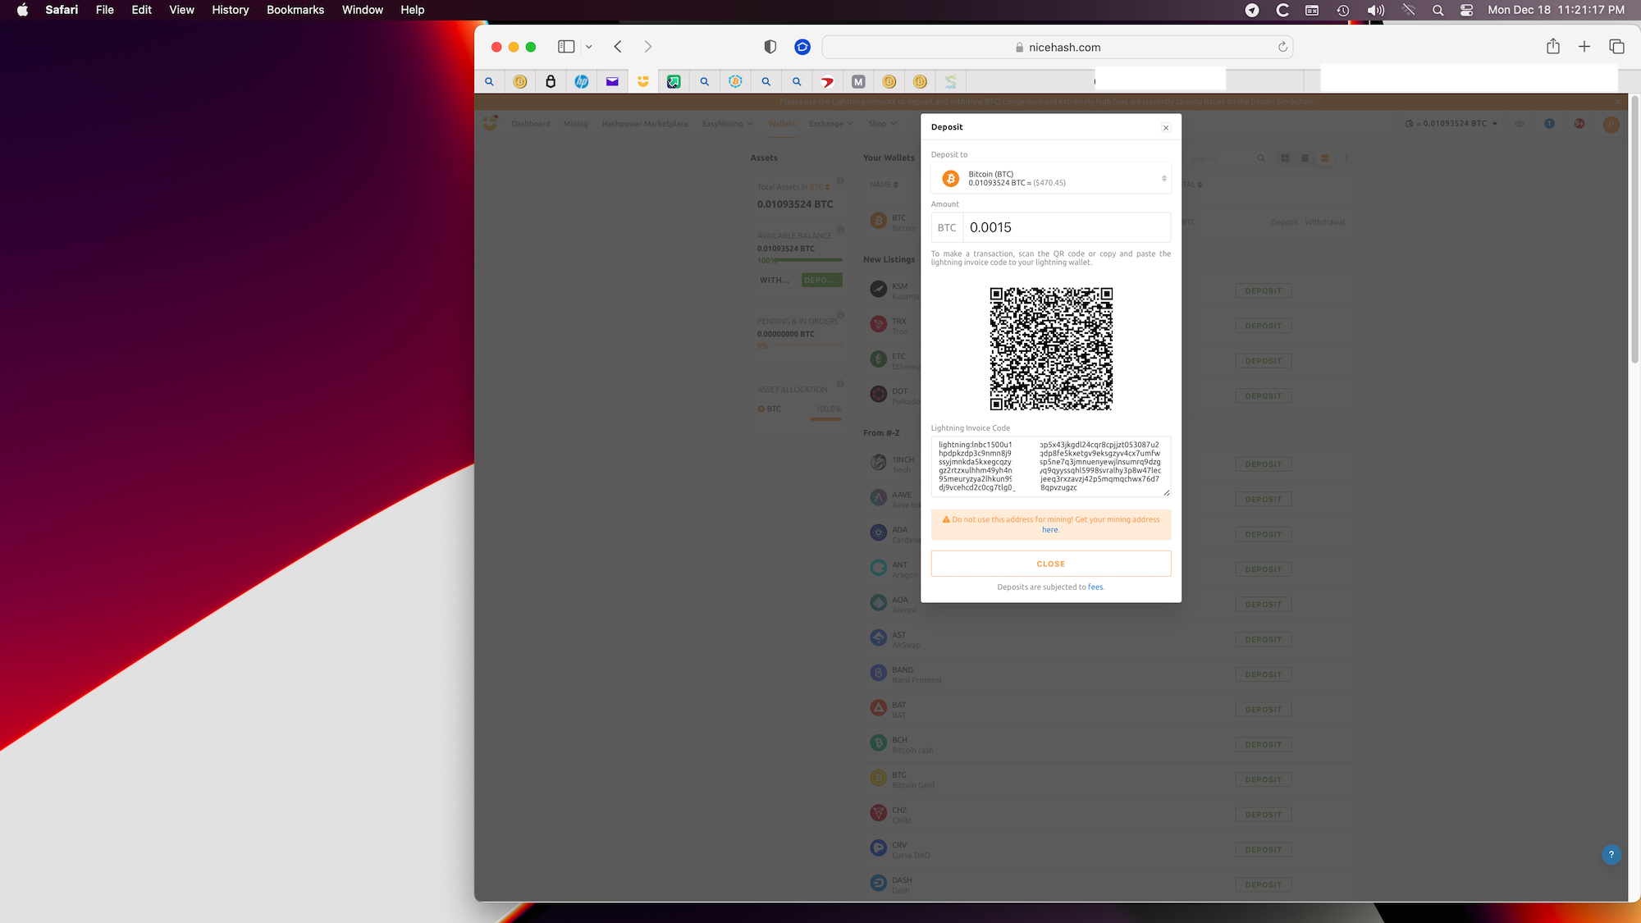Switch to the green arrow icon tab
Viewport: 1641px width, 923px height.
click(x=674, y=81)
